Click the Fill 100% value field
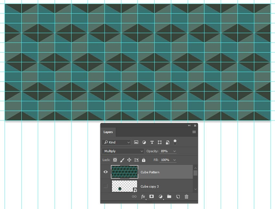 [x=166, y=160]
